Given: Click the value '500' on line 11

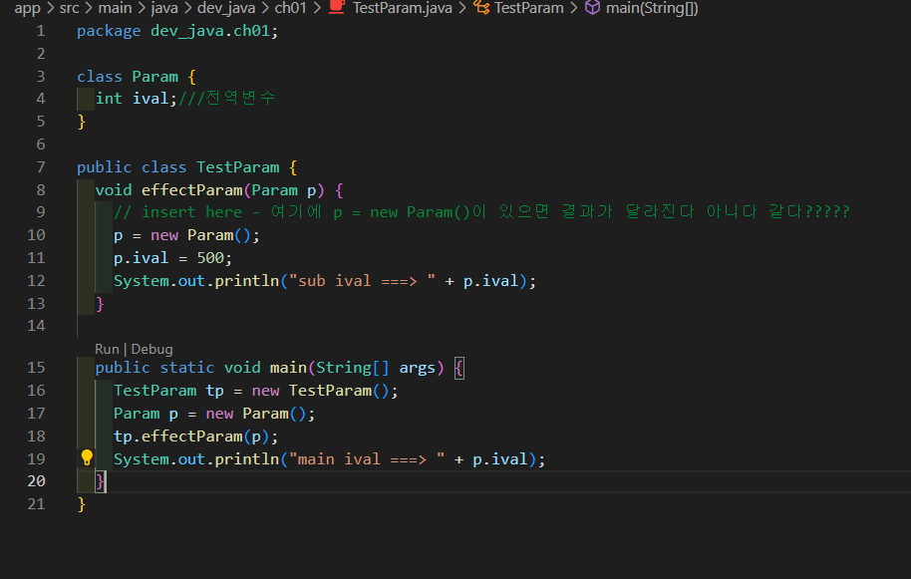Looking at the screenshot, I should (210, 258).
